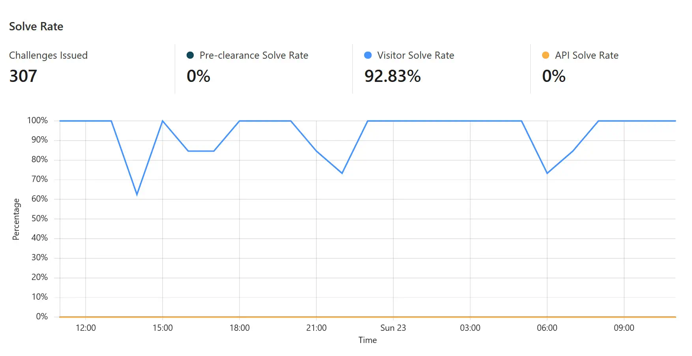Click the 307 challenges issued count

(x=23, y=76)
